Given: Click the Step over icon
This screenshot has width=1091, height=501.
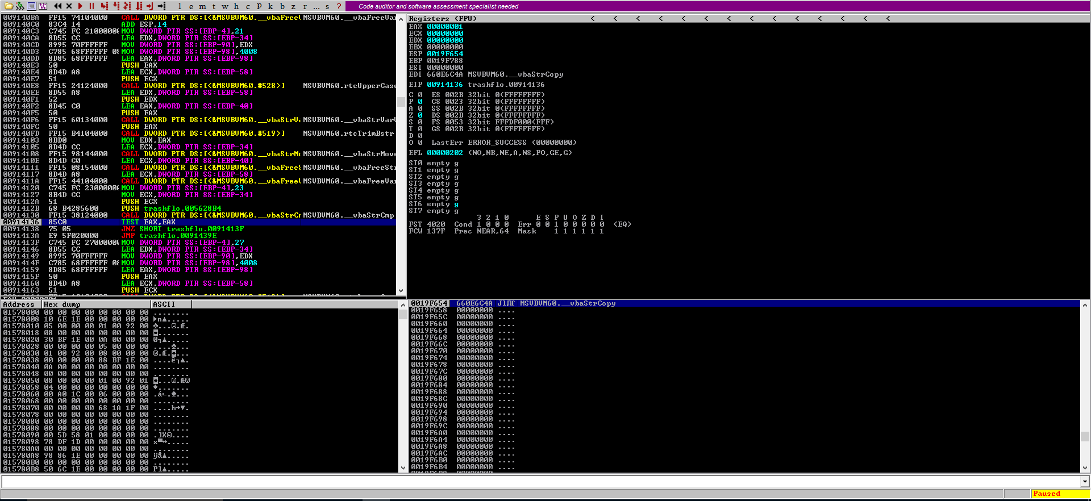Looking at the screenshot, I should coord(116,6).
